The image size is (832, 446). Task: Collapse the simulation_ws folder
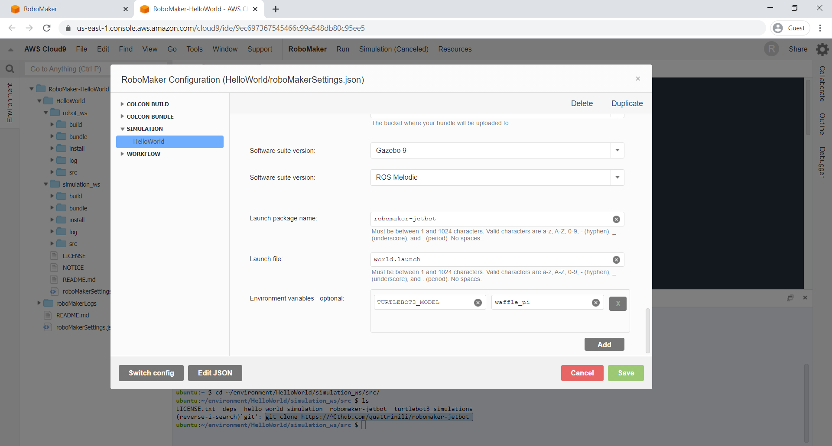pyautogui.click(x=46, y=184)
